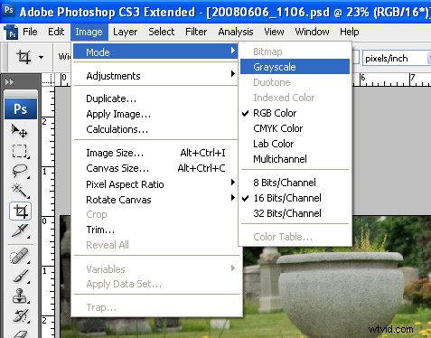431x338 pixels.
Task: Convert image to Grayscale mode
Action: [x=295, y=67]
